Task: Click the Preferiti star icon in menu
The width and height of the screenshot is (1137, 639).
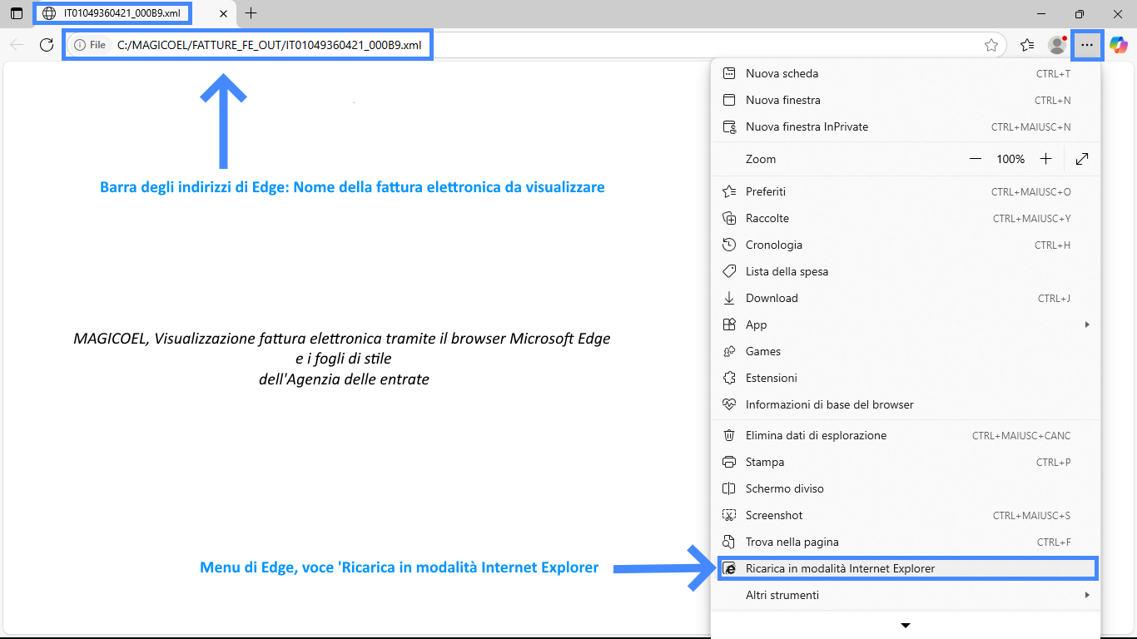Action: click(x=729, y=191)
